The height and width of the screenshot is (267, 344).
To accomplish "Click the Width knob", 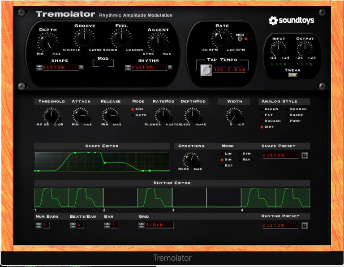I will [x=234, y=115].
